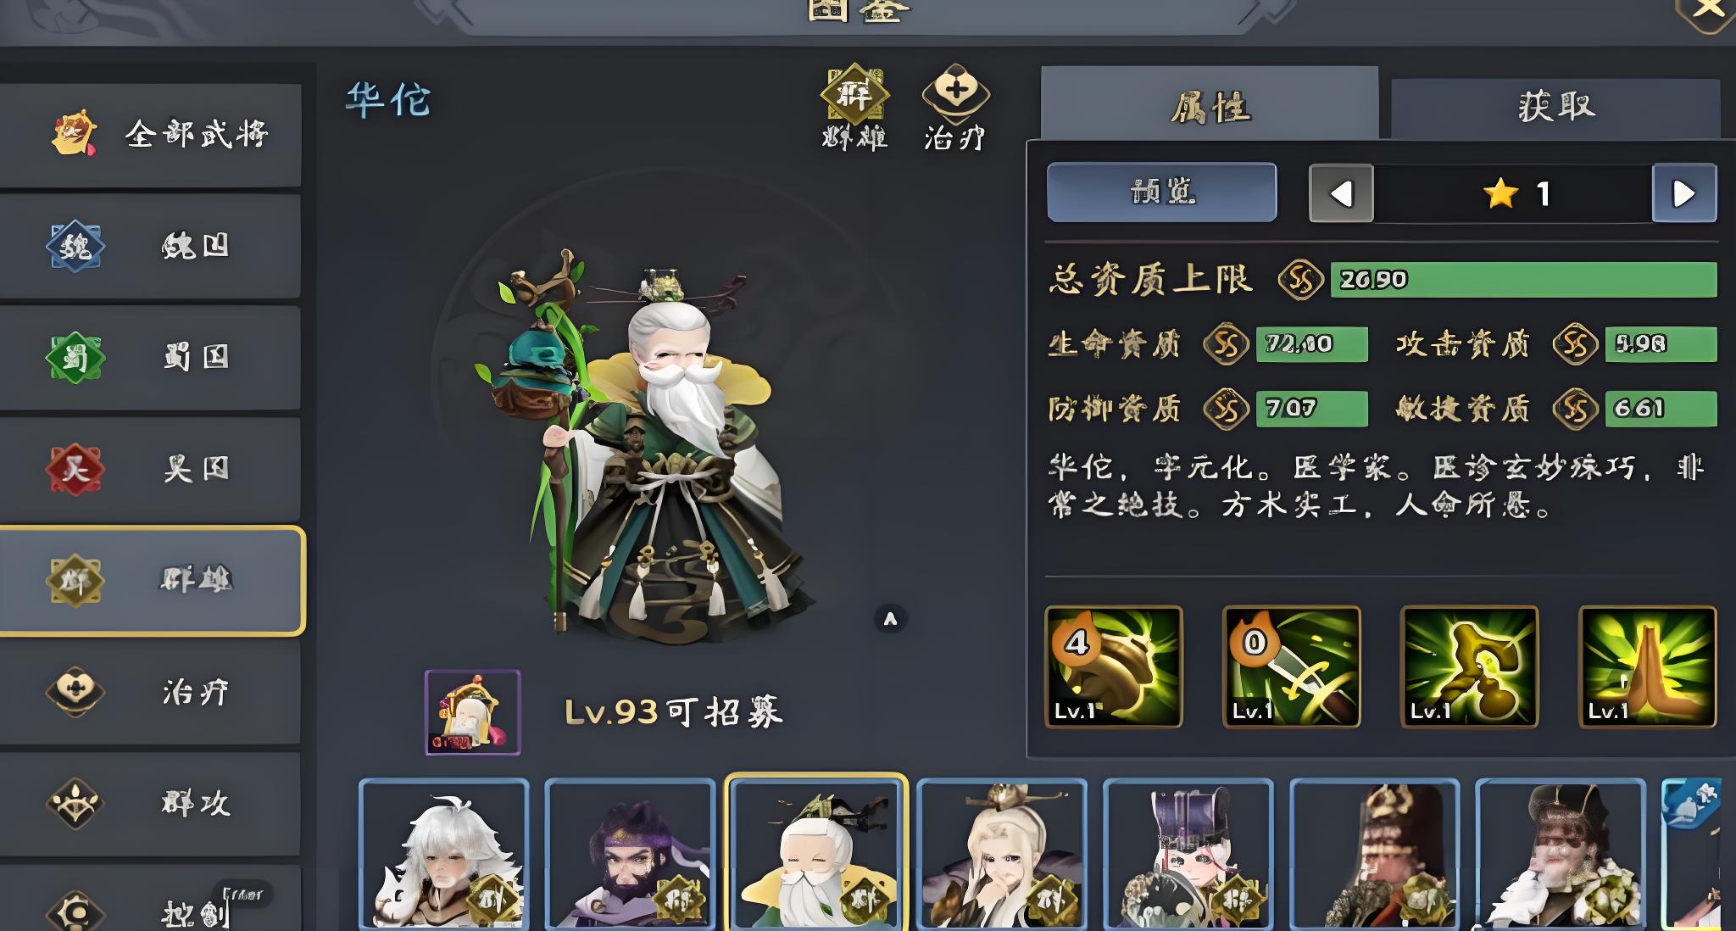The image size is (1736, 931).
Task: Decrease star level with left arrow
Action: (x=1341, y=193)
